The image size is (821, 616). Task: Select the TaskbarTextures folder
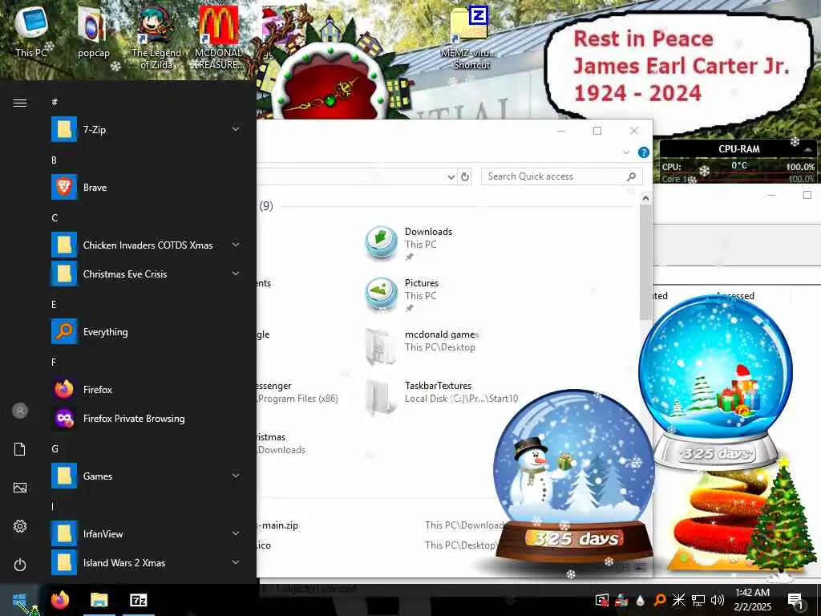(442, 398)
